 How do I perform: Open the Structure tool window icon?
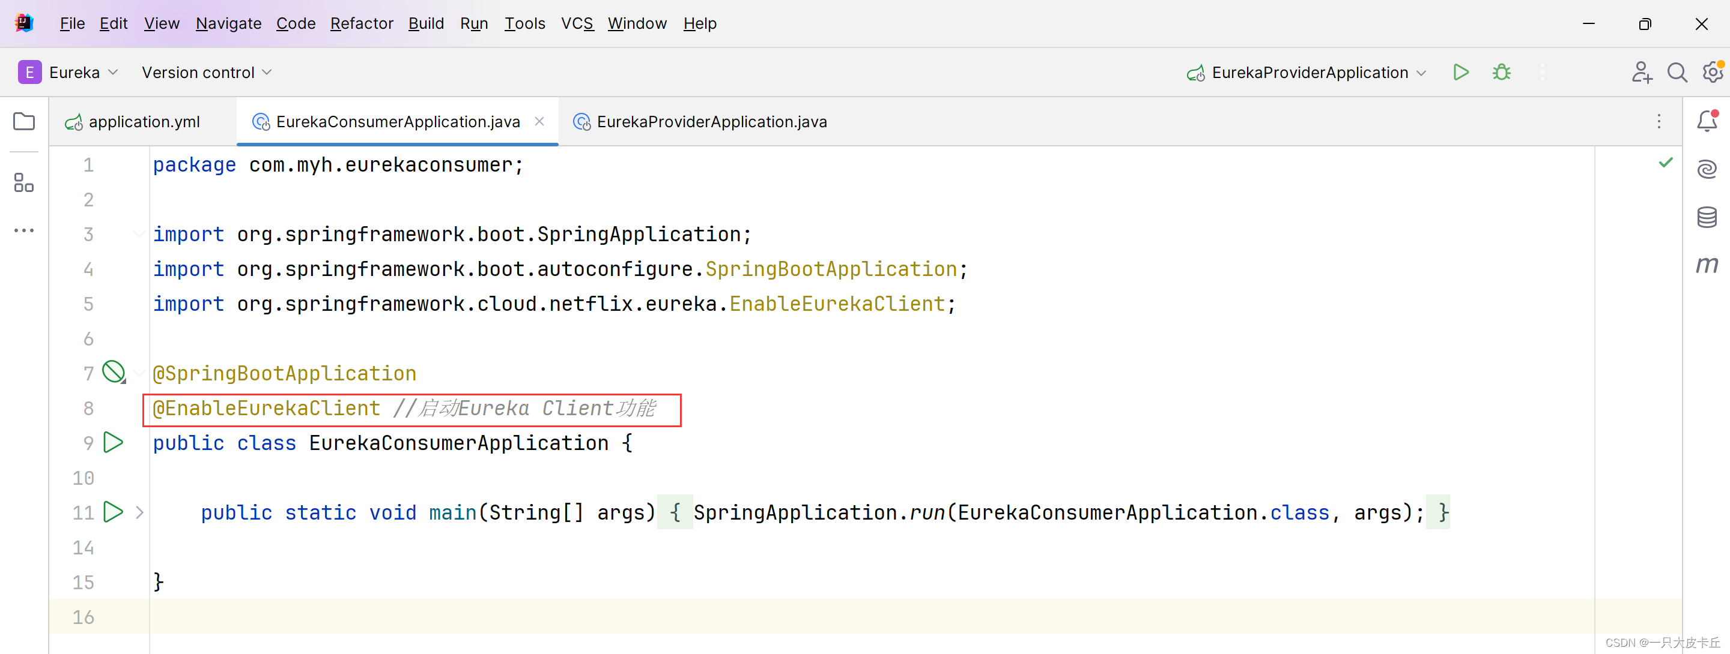24,182
